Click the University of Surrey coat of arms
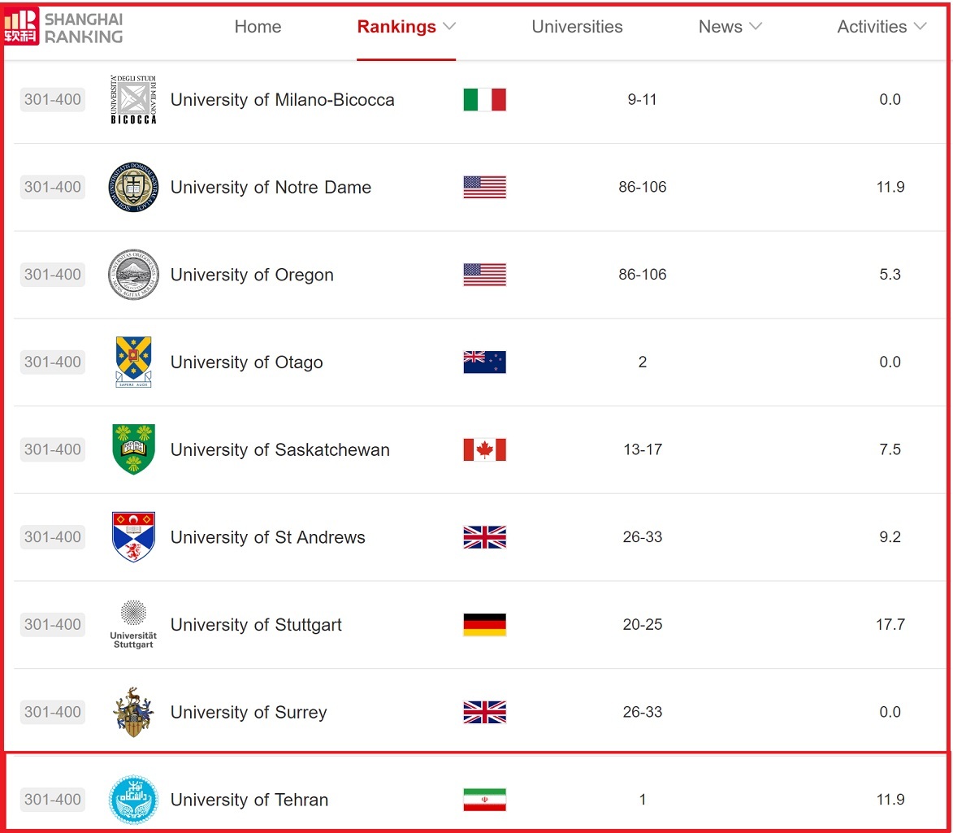Image resolution: width=953 pixels, height=833 pixels. click(x=133, y=712)
